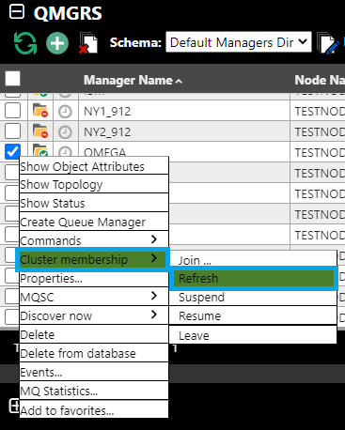Sort by Manager Name column header

coord(133,81)
